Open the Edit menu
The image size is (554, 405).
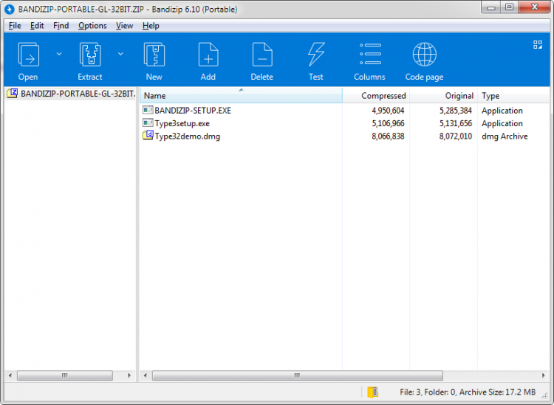click(37, 26)
